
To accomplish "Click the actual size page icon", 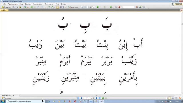I will click(x=81, y=7).
